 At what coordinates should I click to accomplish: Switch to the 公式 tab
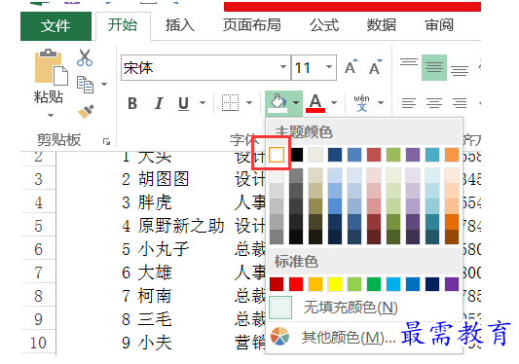pyautogui.click(x=324, y=25)
